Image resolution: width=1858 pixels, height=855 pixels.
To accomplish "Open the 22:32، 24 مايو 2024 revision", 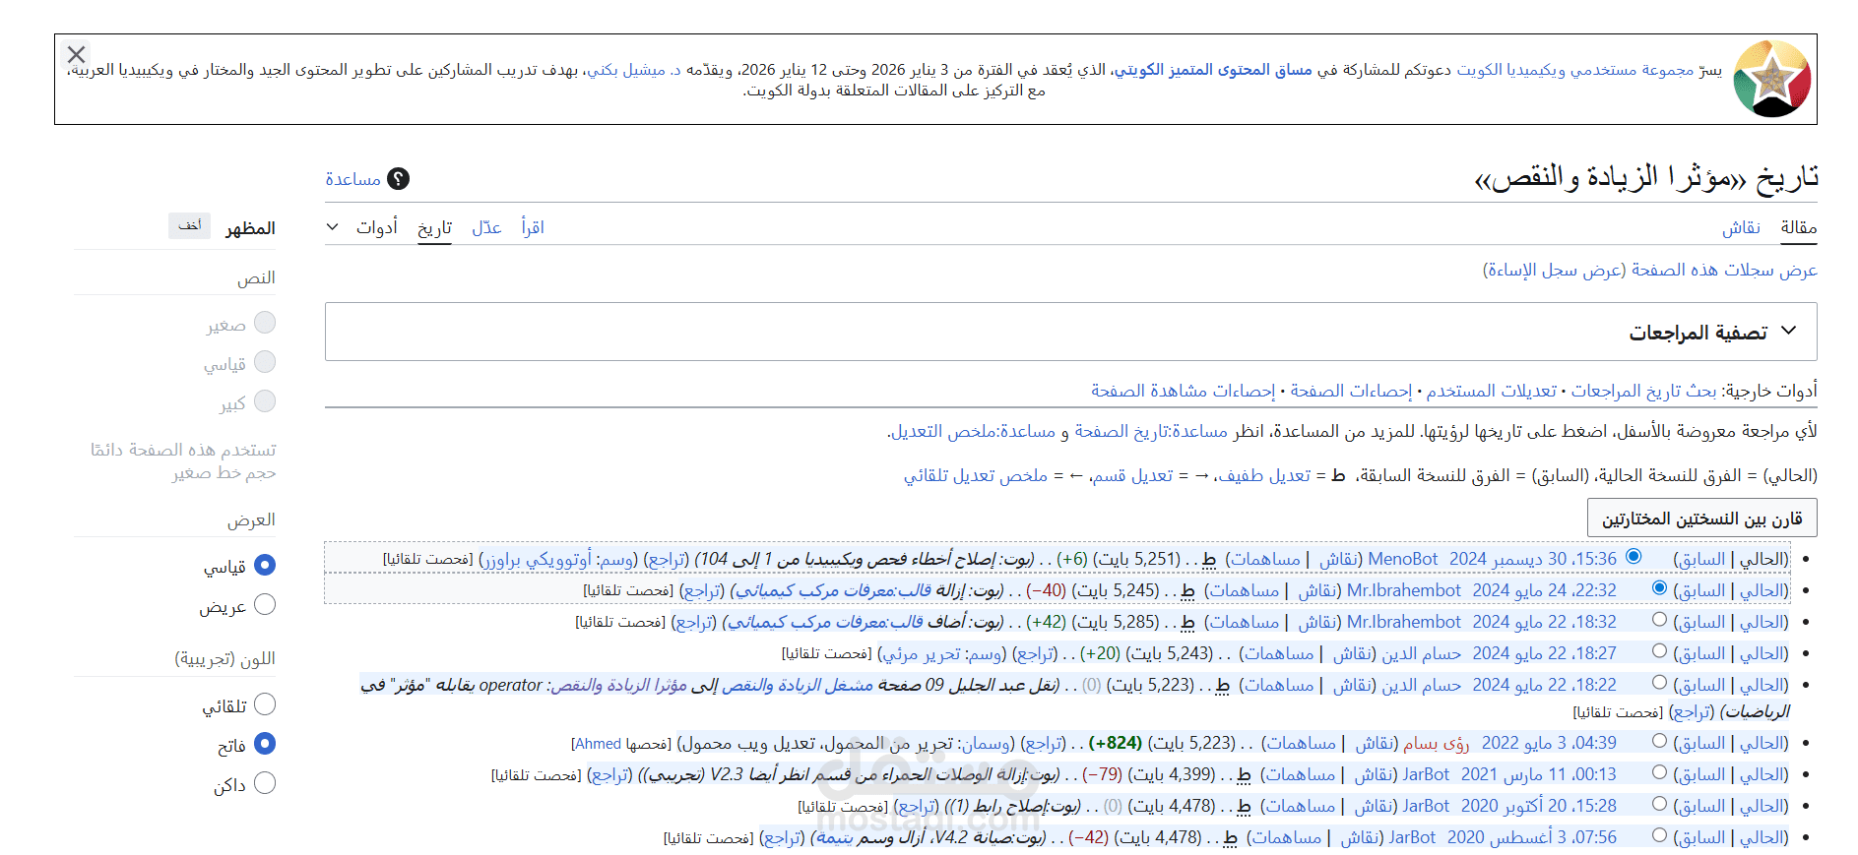I will pos(1545,590).
